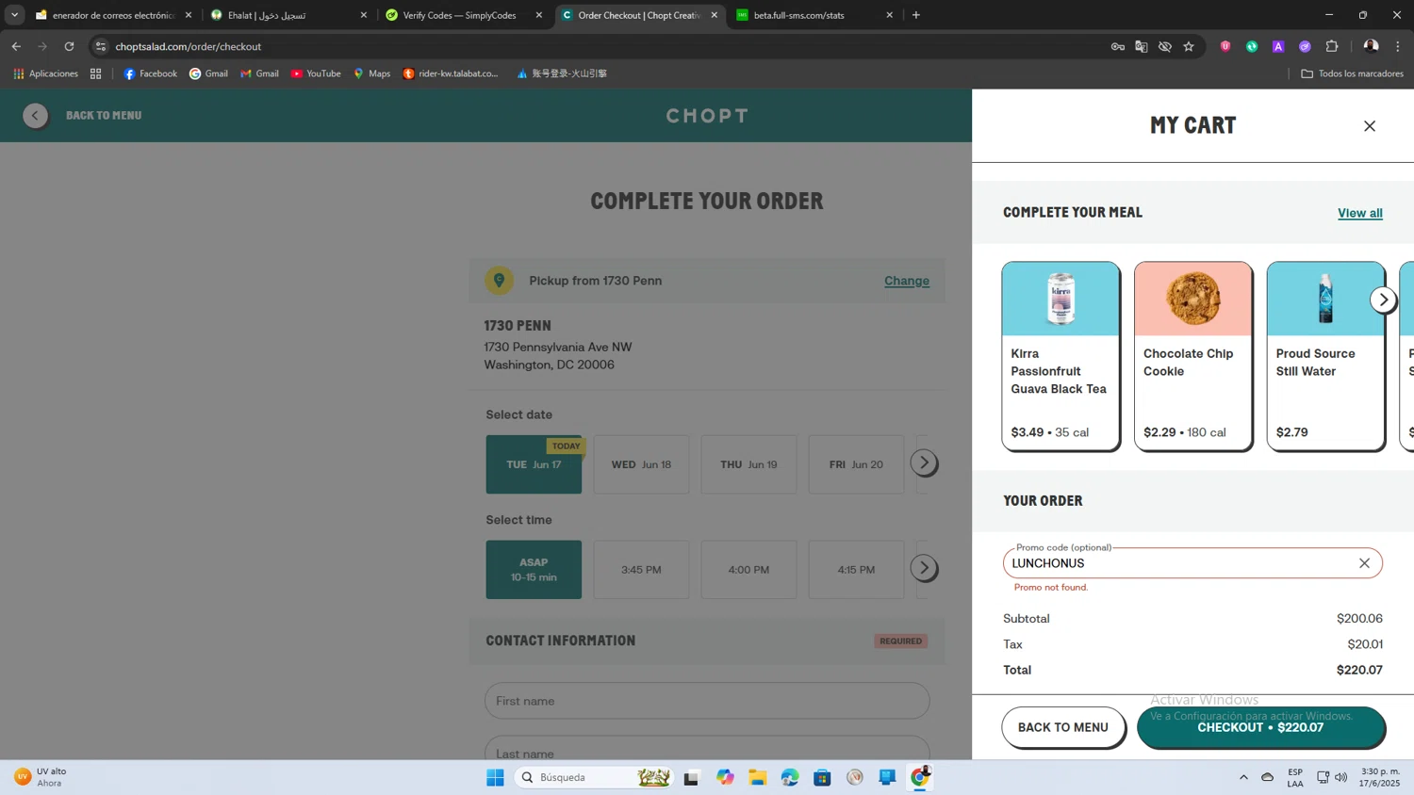Viewport: 1414px width, 795px height.
Task: Open the password manager key icon
Action: (x=1118, y=46)
